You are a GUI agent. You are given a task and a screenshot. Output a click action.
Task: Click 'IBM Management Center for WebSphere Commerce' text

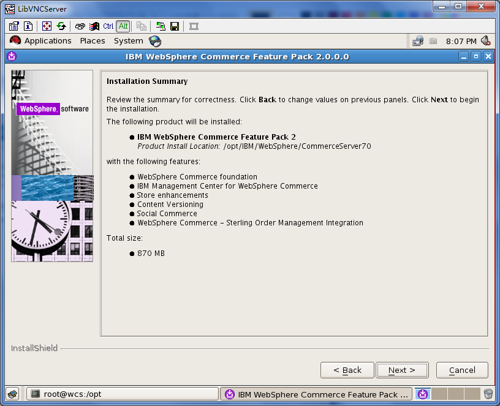227,186
